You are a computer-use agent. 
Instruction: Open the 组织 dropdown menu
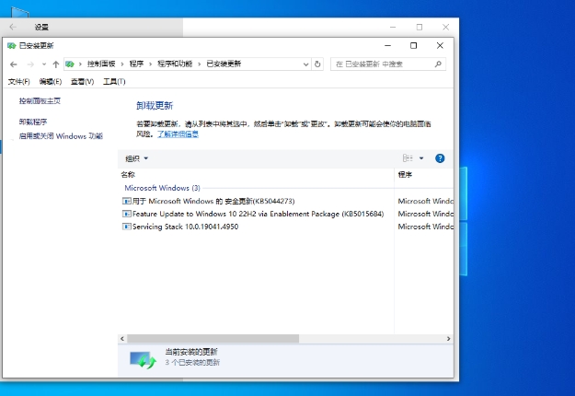click(x=136, y=158)
